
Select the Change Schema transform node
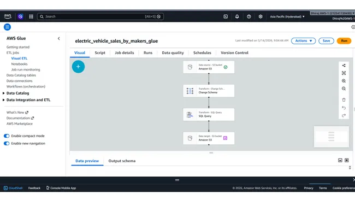(209, 91)
